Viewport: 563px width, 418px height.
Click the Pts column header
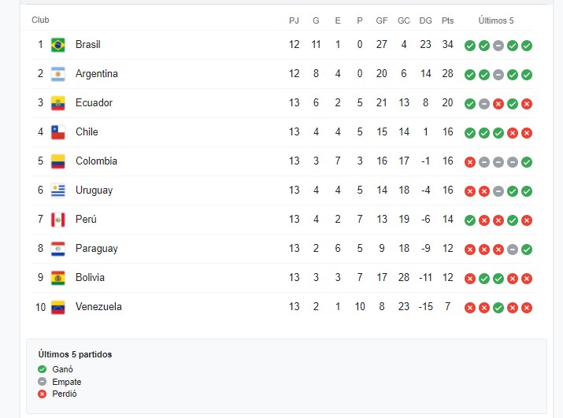coord(448,20)
